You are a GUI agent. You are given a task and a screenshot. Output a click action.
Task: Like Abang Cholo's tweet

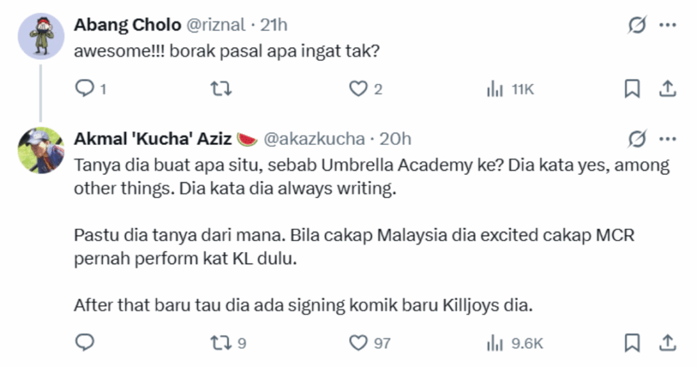pyautogui.click(x=366, y=89)
